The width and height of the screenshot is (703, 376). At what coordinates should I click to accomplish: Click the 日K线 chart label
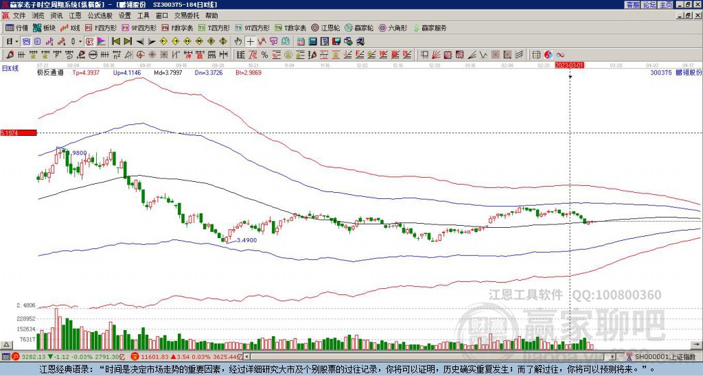[10, 69]
